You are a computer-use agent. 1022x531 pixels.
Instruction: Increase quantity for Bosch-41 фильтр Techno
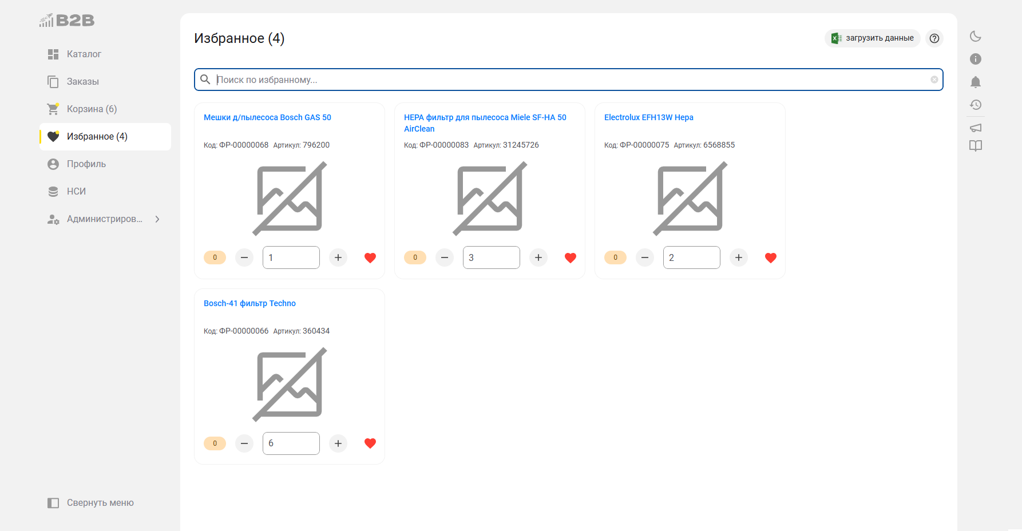click(x=338, y=443)
